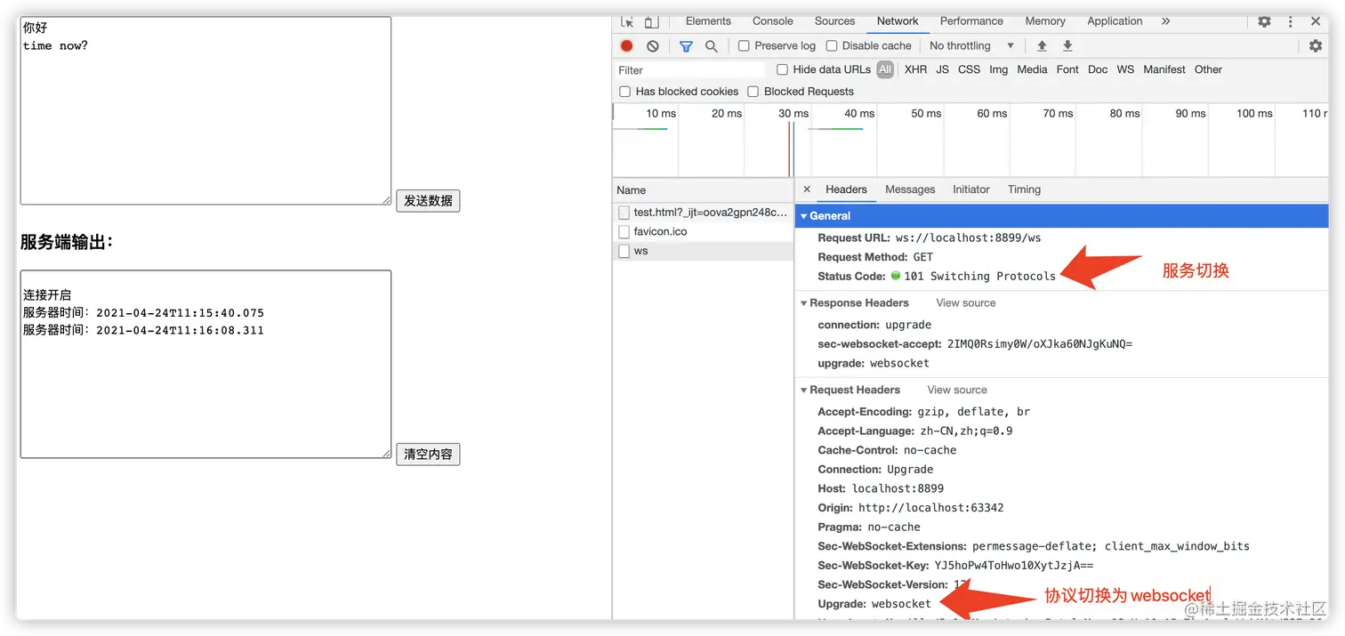
Task: Switch to the Sources tab
Action: [x=834, y=21]
